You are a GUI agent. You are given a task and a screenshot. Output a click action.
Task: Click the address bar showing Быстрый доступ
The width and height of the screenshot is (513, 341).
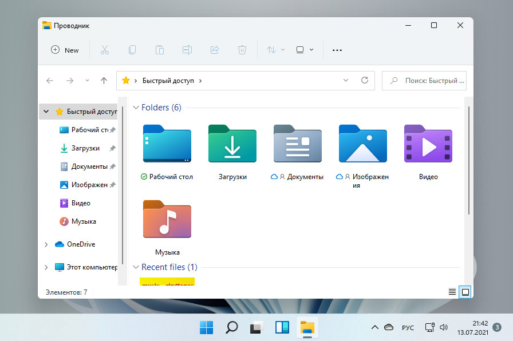tap(246, 81)
